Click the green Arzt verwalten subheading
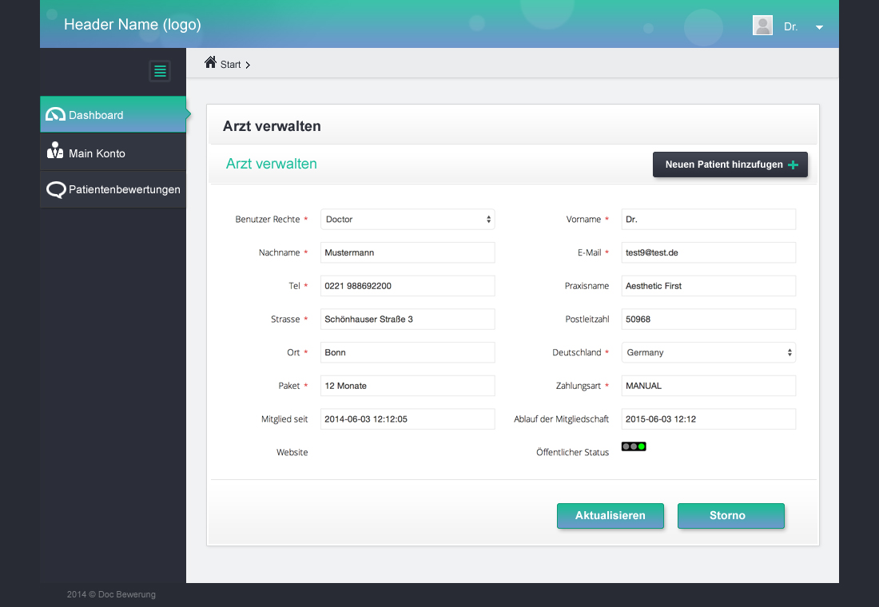 [272, 164]
